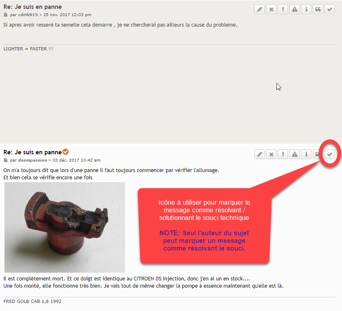
Task: Open info icon on dssmpassion's post
Action: point(306,154)
